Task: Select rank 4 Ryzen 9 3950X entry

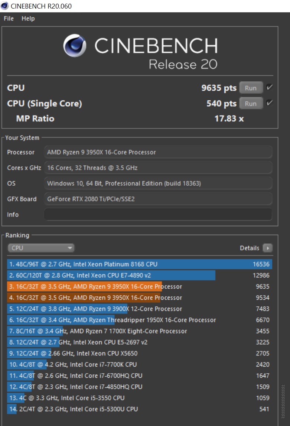Action: (x=140, y=297)
